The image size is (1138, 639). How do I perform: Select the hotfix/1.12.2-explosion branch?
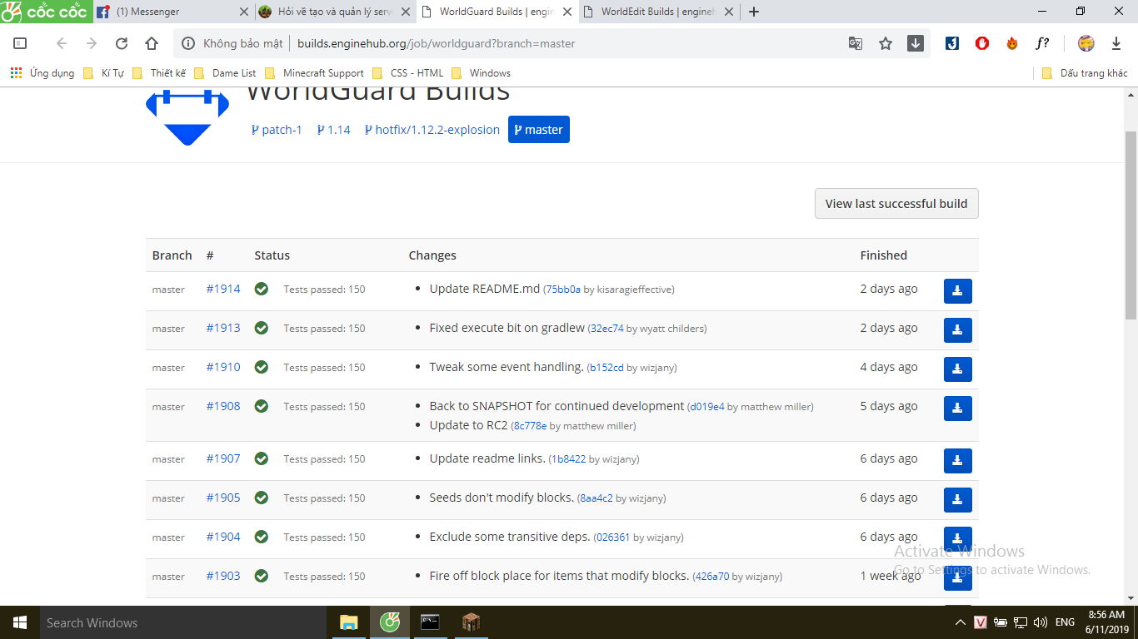pos(432,130)
